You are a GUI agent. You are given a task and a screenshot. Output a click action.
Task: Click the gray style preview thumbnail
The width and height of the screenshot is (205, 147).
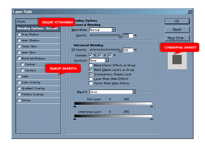(177, 59)
